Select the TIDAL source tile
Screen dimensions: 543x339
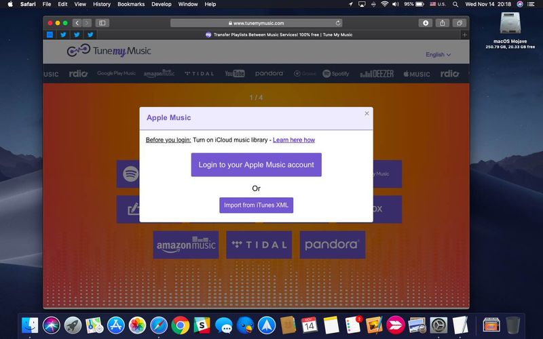pyautogui.click(x=259, y=245)
